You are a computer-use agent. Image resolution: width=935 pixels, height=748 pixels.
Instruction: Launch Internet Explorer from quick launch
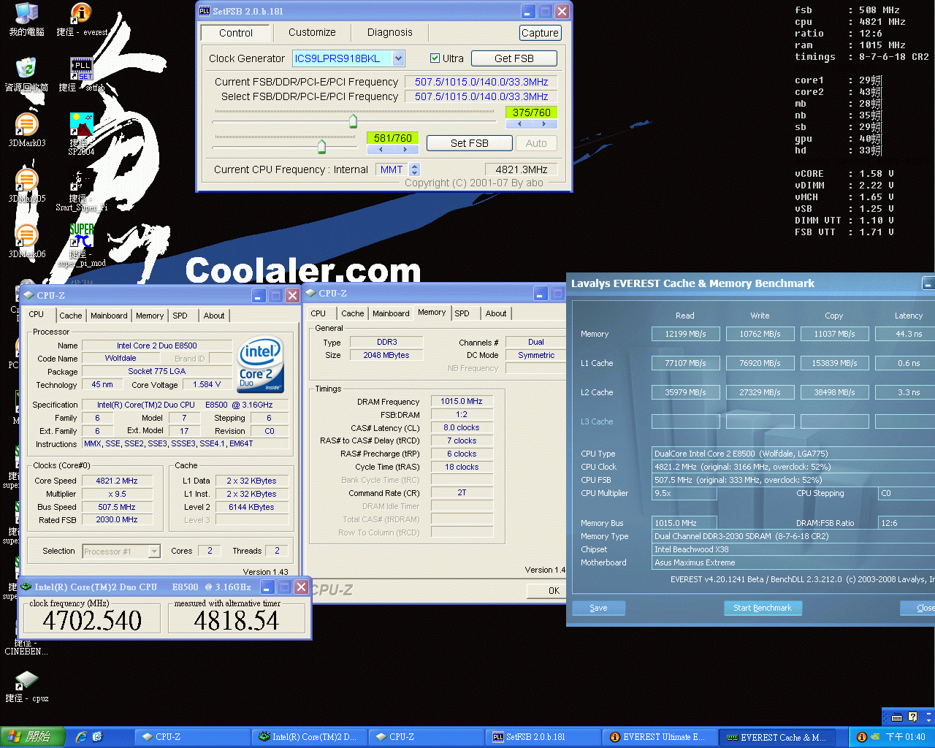[81, 737]
